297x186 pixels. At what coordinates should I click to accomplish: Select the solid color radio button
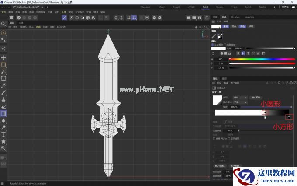click(x=213, y=45)
